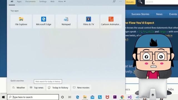Switch to the Documents search tab
The image size is (178, 100).
30,2
